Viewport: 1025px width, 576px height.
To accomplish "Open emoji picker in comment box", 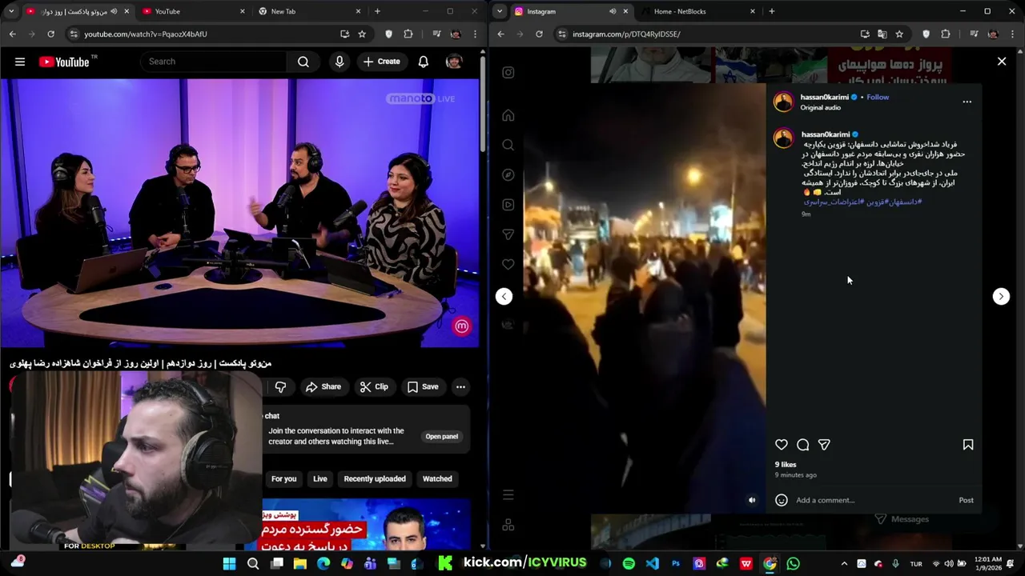I will pyautogui.click(x=782, y=500).
